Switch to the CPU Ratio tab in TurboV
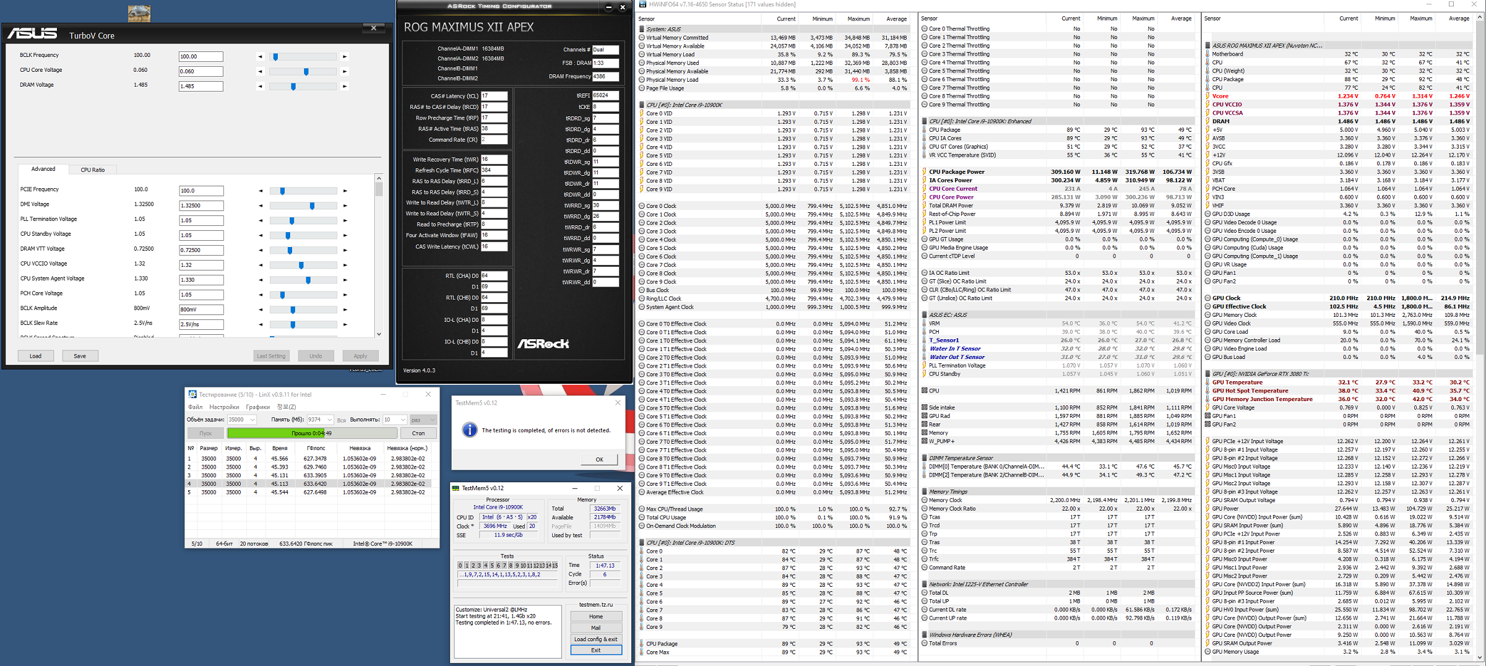This screenshot has height=666, width=1486. [x=93, y=170]
